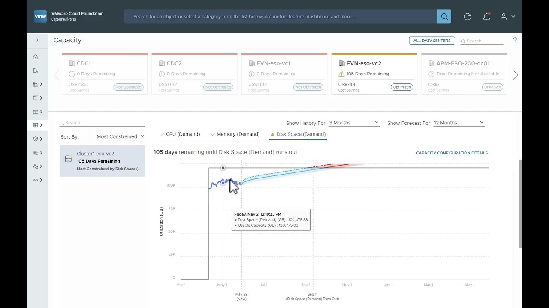
Task: Open the Capacity Configuration Details link
Action: tap(452, 153)
